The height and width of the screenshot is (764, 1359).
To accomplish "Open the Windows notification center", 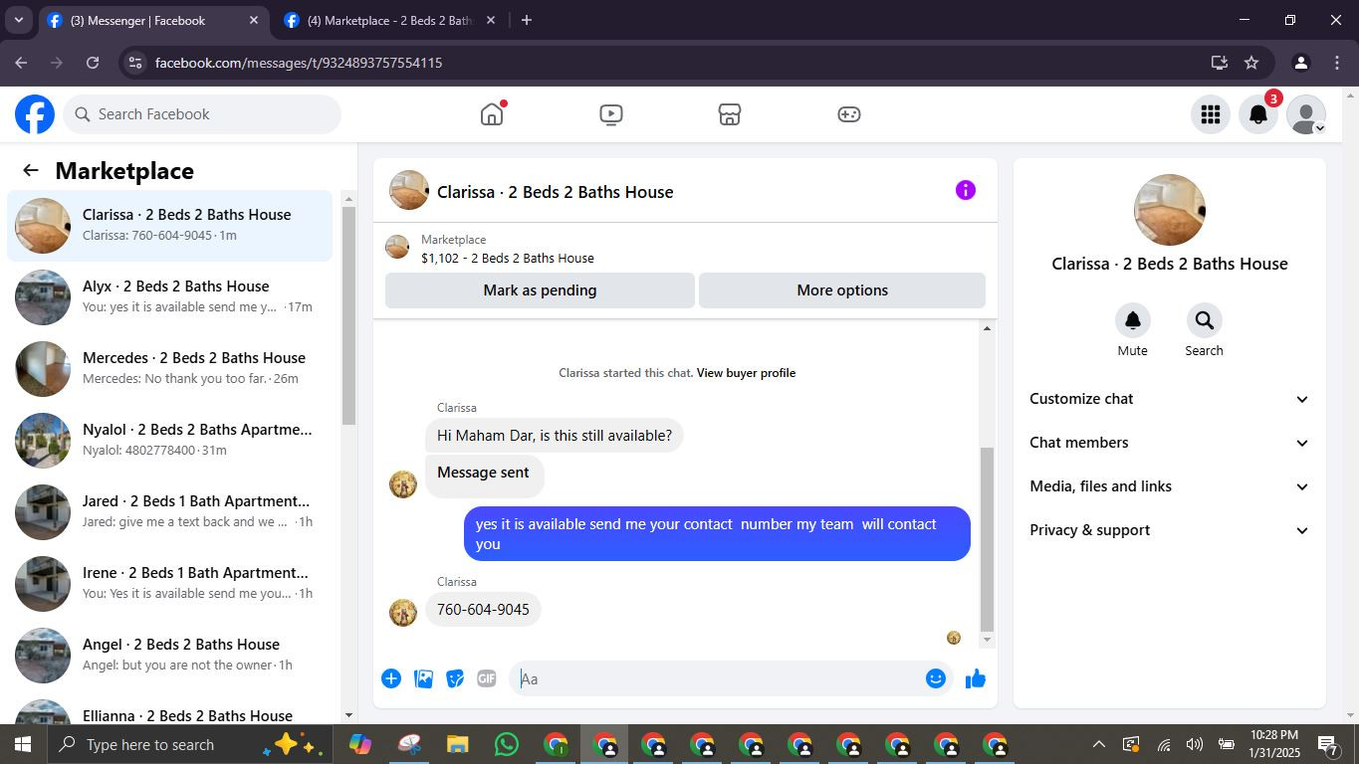I will (x=1328, y=744).
